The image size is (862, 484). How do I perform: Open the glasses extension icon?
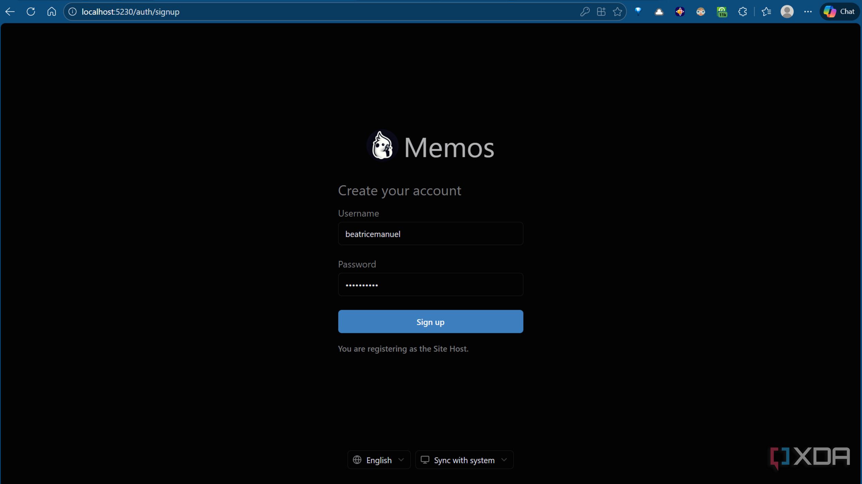click(x=701, y=12)
